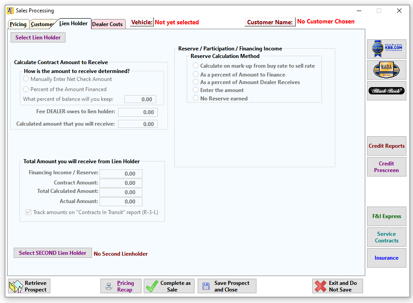Switch to the Dealer Costs tab
This screenshot has height=303, width=413.
tap(107, 24)
